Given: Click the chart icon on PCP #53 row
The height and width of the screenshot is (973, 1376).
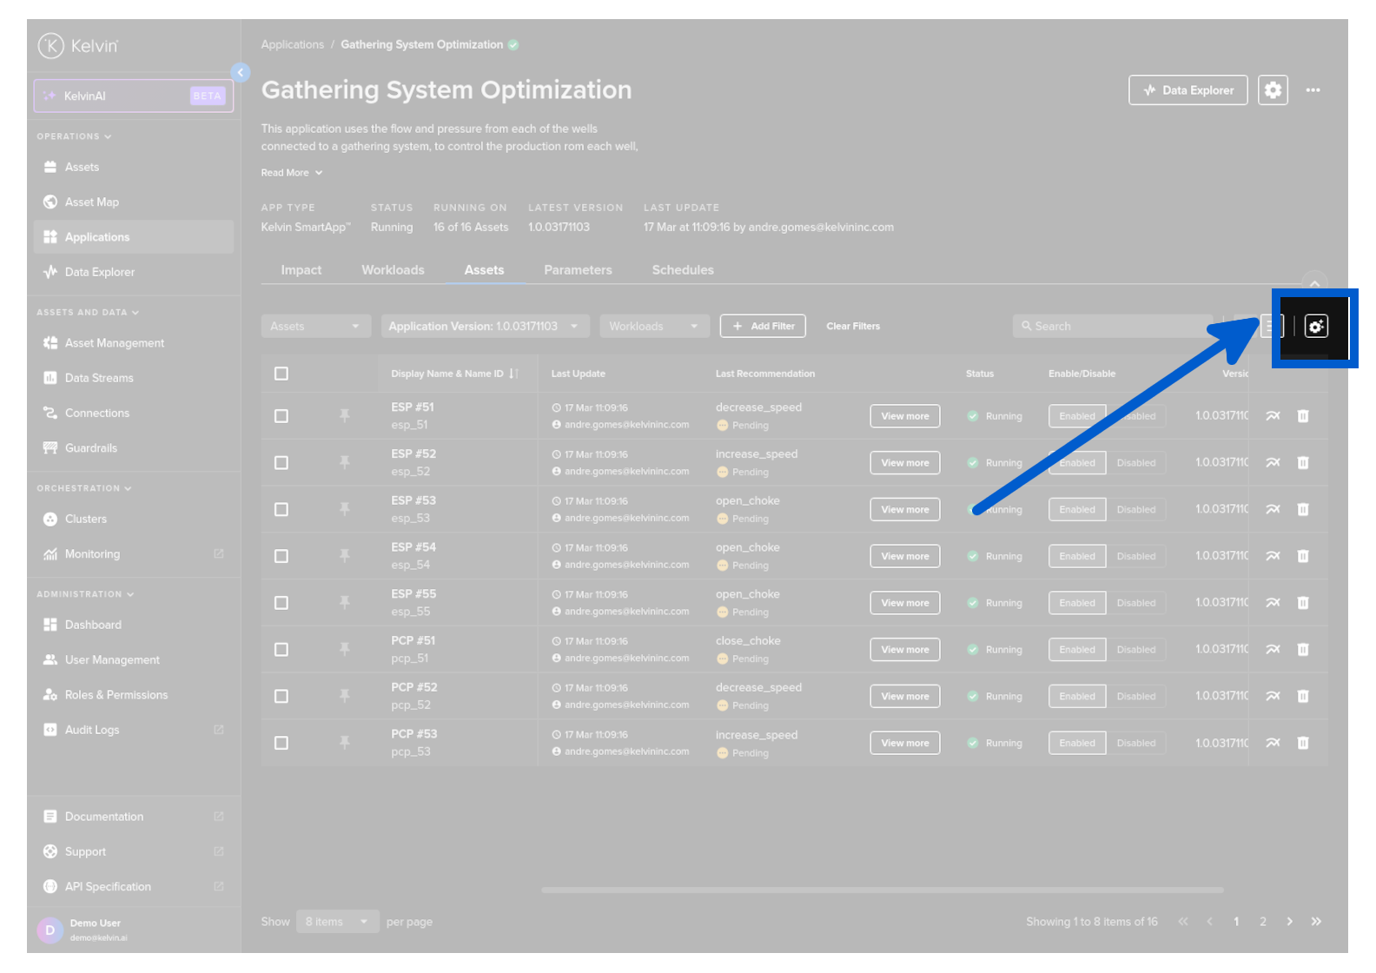Looking at the screenshot, I should coord(1273,743).
